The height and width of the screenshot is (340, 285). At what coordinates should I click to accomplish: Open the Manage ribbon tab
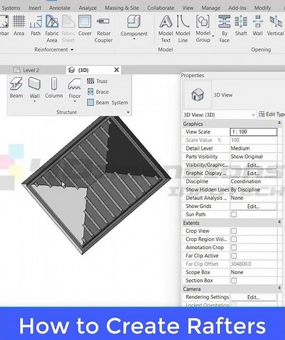210,8
